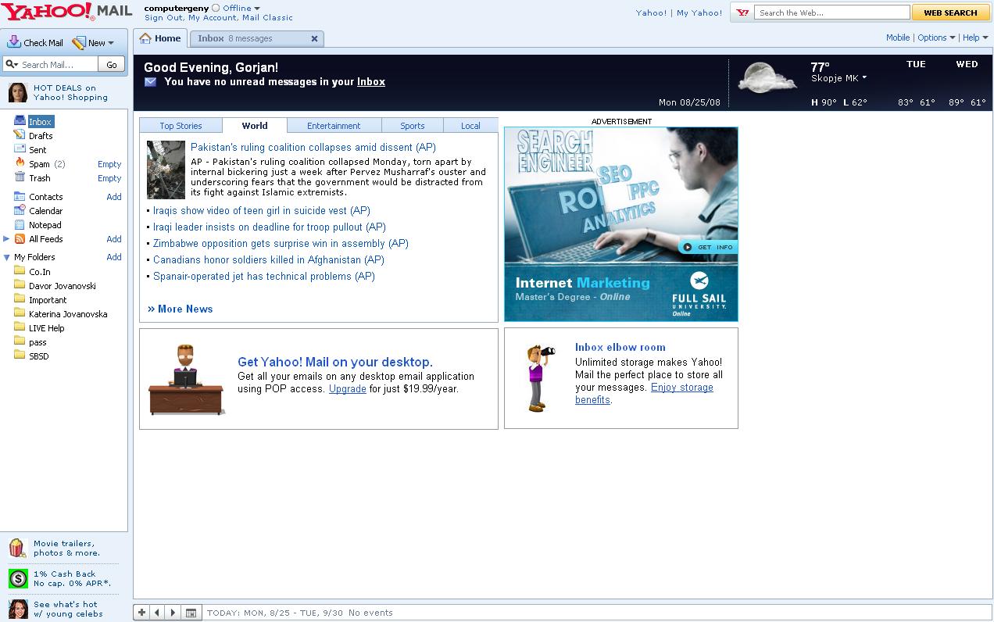Select the World news tab
The width and height of the screenshot is (994, 622).
click(x=255, y=125)
